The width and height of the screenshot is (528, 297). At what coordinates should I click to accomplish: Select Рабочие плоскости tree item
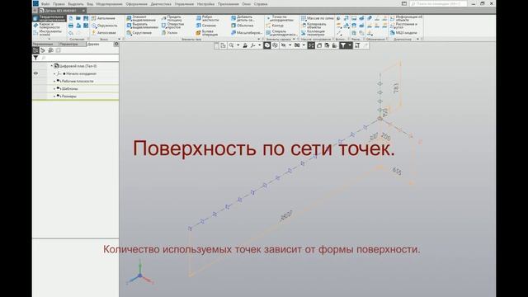[77, 81]
